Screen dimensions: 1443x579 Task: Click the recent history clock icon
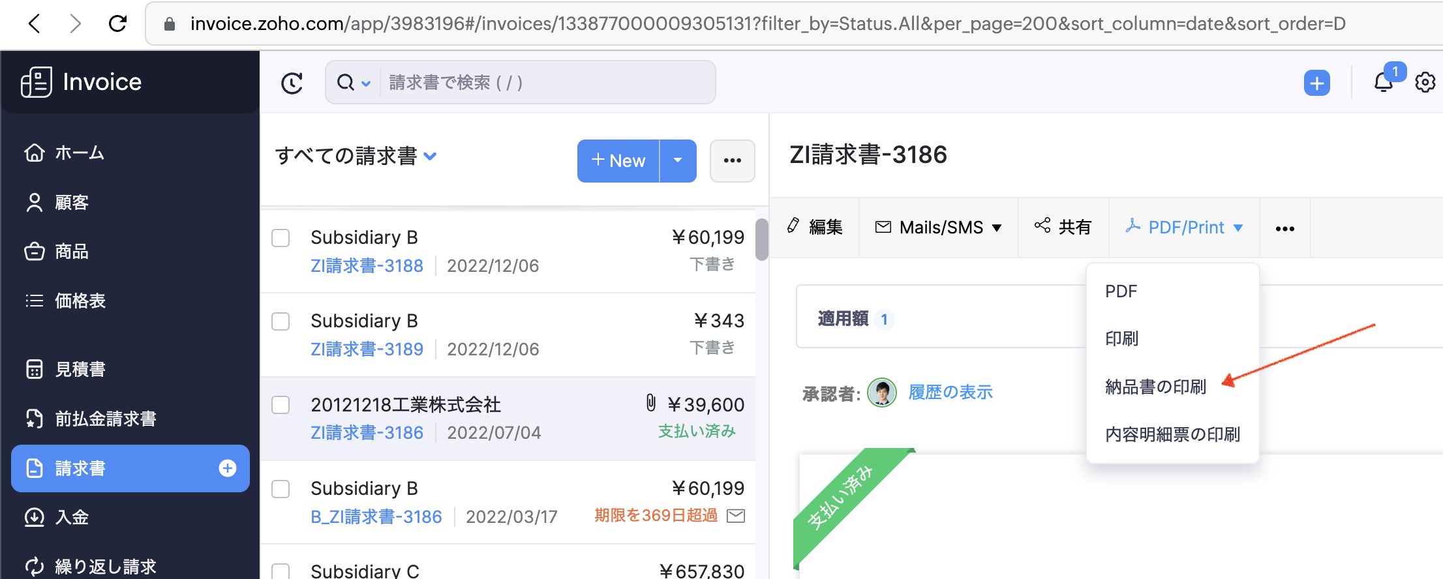point(292,83)
